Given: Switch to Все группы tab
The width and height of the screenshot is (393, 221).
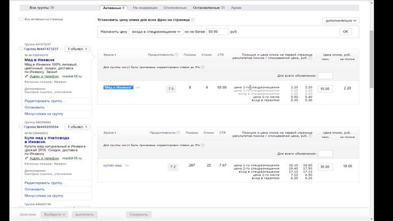Looking at the screenshot, I should tap(42, 8).
